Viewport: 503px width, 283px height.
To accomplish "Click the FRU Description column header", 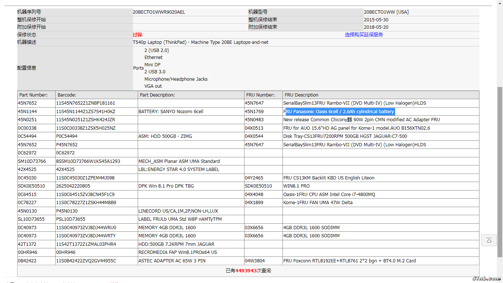I will [302, 95].
